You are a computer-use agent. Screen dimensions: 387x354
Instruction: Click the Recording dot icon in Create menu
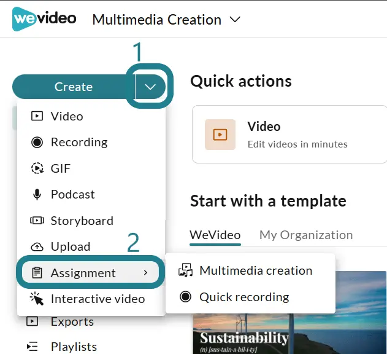37,142
